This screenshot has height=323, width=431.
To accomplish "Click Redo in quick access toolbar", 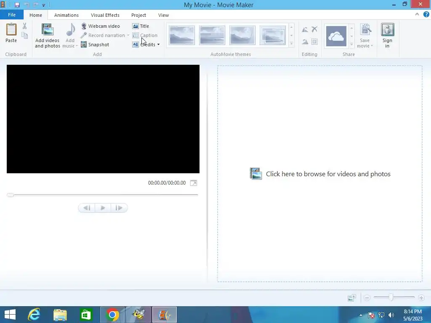I will (x=36, y=5).
